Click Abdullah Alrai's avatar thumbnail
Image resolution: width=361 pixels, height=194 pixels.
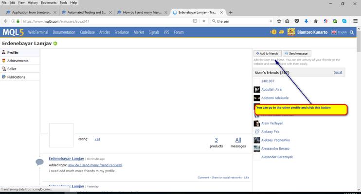257,90
